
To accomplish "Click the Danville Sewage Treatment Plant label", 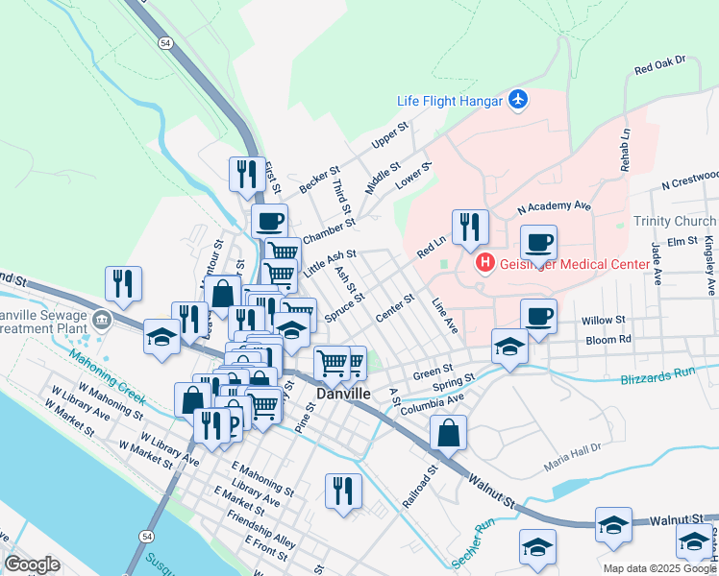I will [x=43, y=322].
